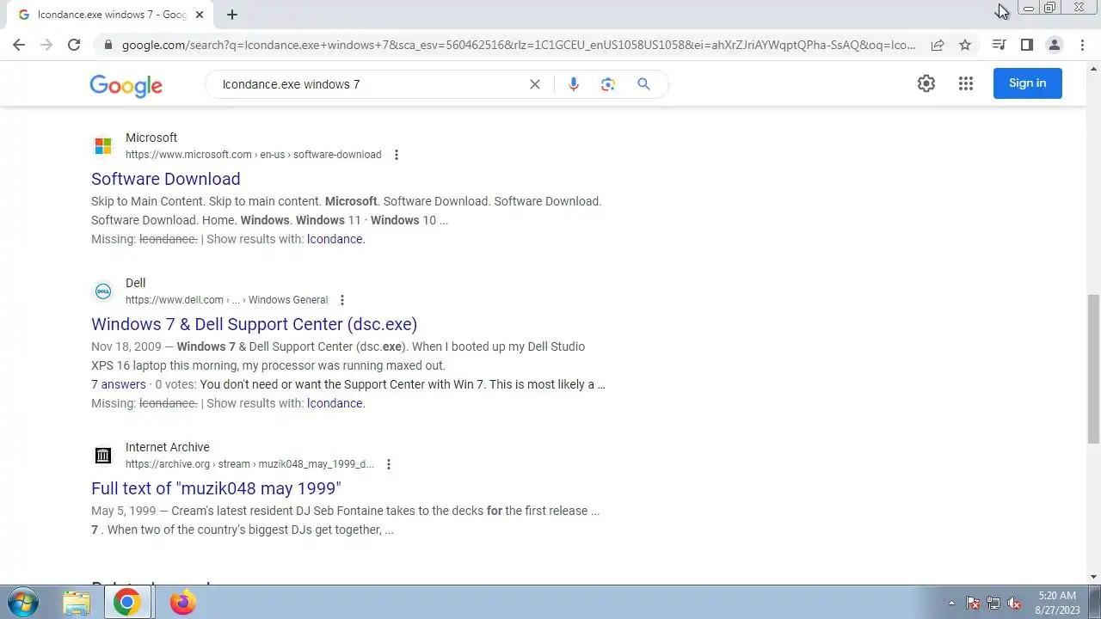Image resolution: width=1101 pixels, height=619 pixels.
Task: Reload the page with the refresh icon
Action: [74, 45]
